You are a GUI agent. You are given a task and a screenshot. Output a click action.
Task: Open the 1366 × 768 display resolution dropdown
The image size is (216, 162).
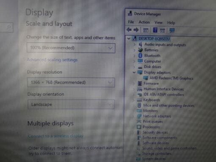point(71,82)
